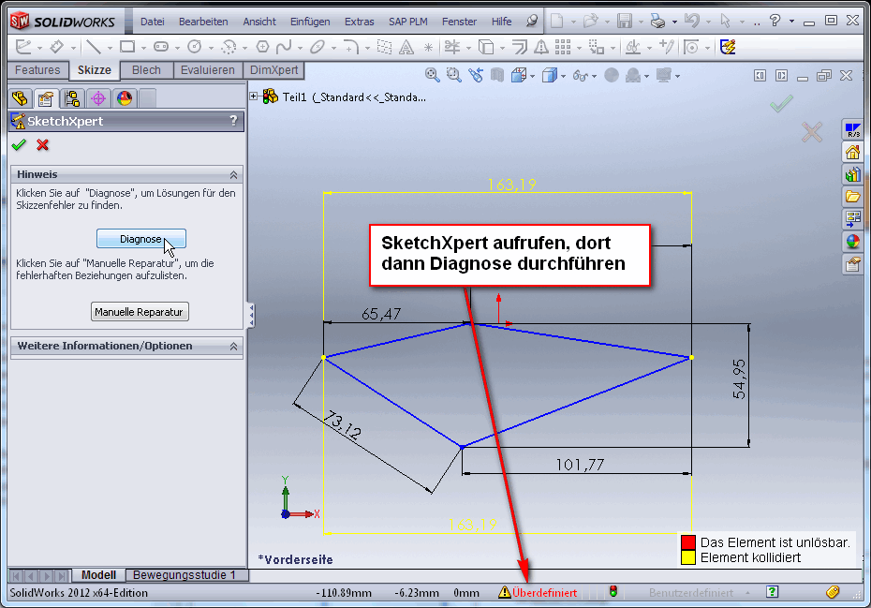Viewport: 871px width, 608px height.
Task: Select the Ellipse sketch tool
Action: tap(317, 47)
